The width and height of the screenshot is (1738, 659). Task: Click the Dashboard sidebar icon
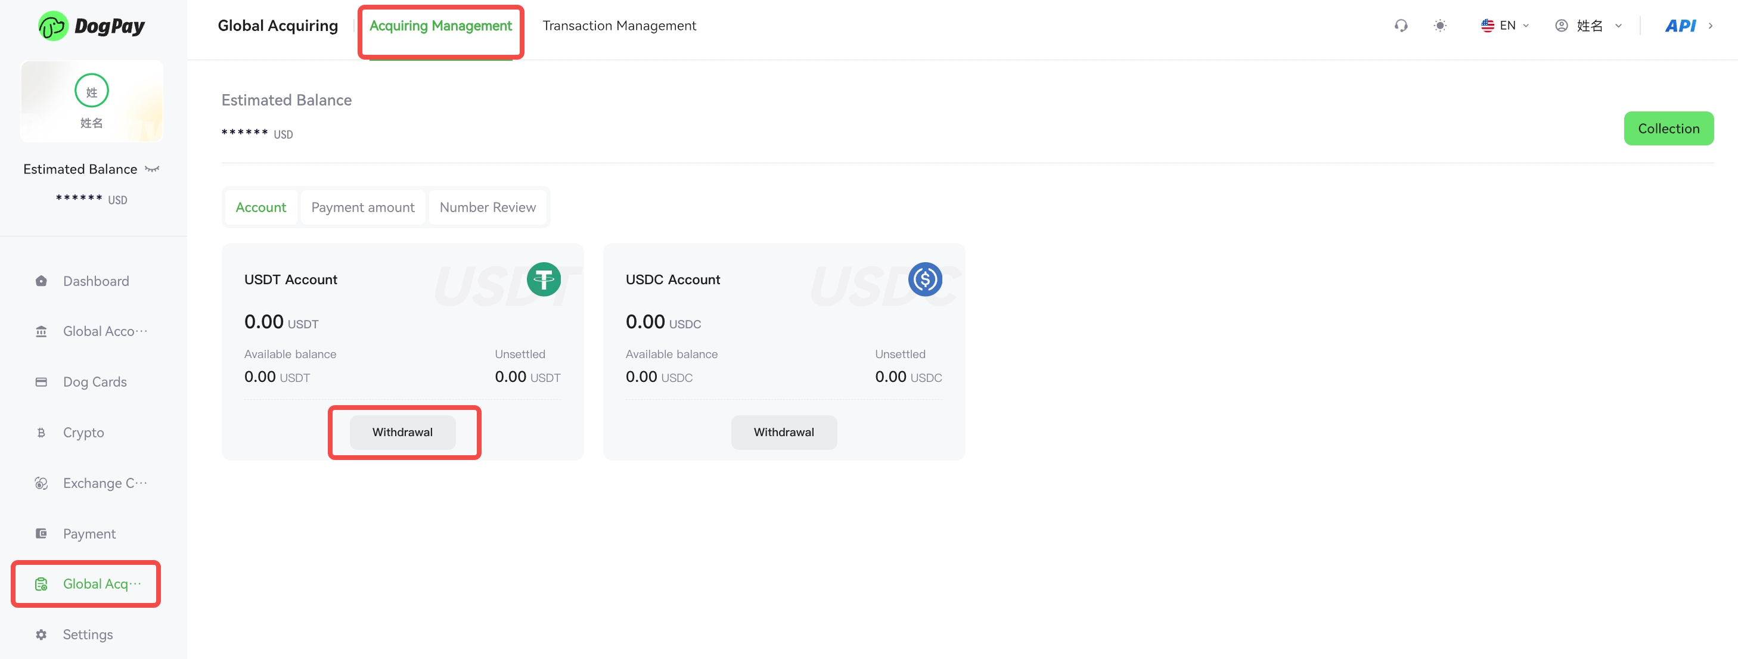41,281
